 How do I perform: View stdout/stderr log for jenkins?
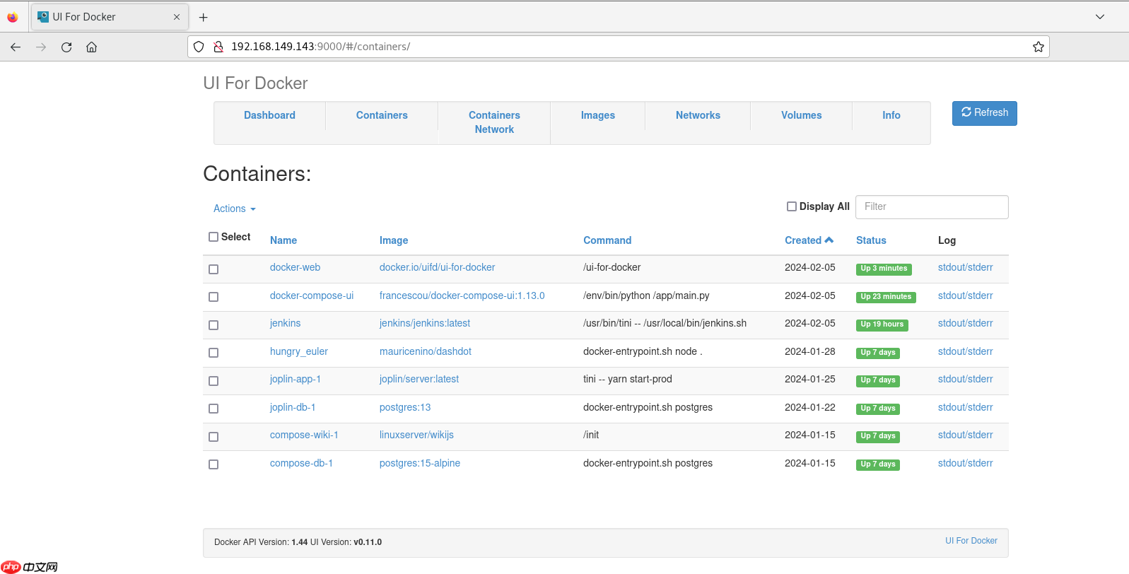tap(965, 323)
